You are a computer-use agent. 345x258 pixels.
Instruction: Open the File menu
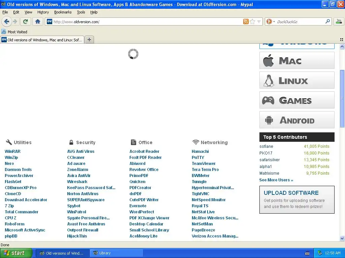click(5, 12)
